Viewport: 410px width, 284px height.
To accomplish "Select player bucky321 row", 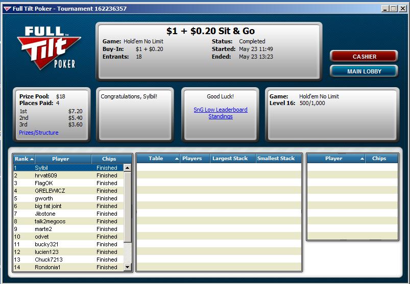I will click(68, 244).
